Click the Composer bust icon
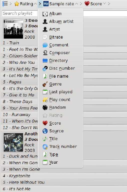 tap(45, 53)
